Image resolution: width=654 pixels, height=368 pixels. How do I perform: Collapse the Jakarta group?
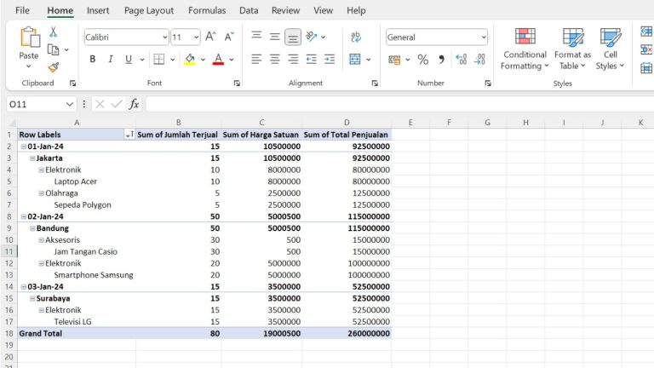[32, 158]
